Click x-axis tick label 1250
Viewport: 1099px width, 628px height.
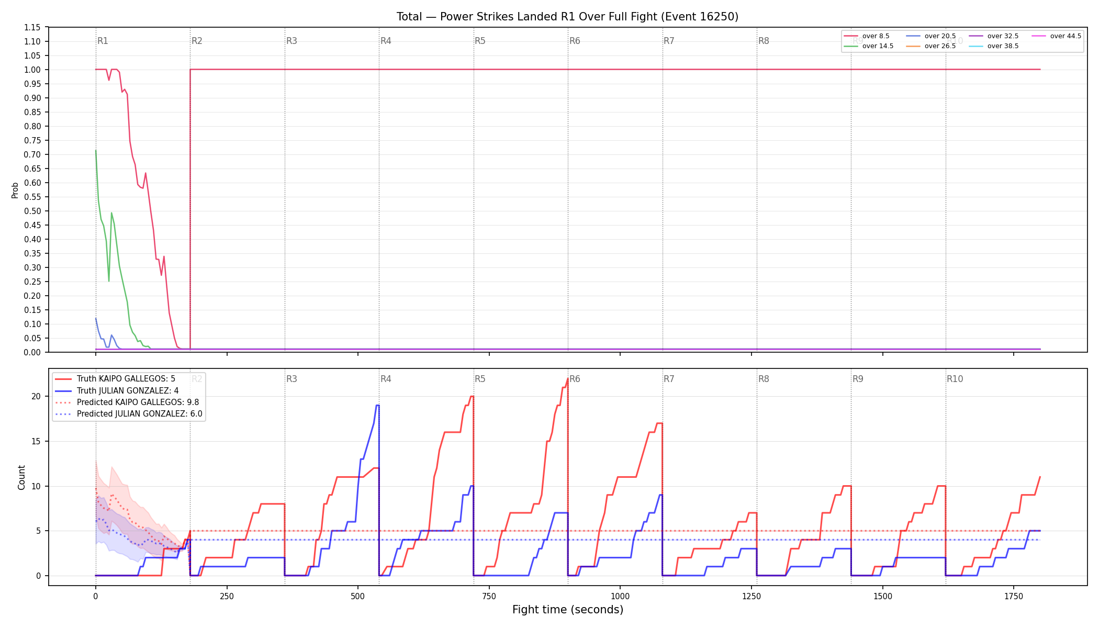[x=752, y=596]
